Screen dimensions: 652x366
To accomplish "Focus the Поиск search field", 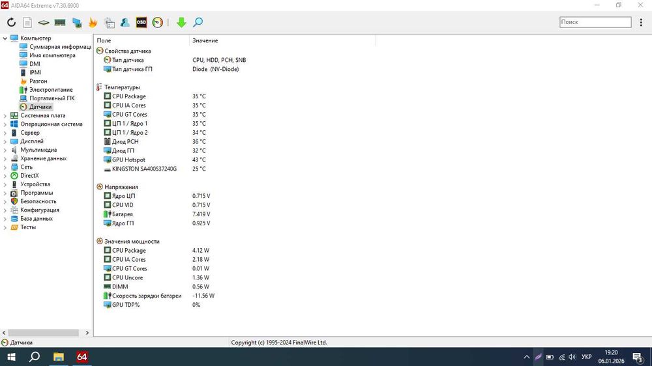I will [x=595, y=22].
